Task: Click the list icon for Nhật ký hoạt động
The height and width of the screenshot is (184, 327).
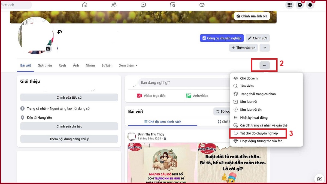Action: (x=236, y=117)
